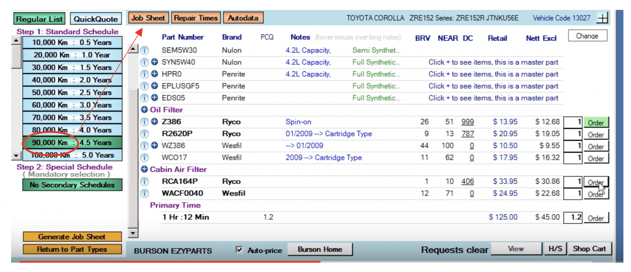Open info icon for EPLUSGF5 part

(145, 86)
